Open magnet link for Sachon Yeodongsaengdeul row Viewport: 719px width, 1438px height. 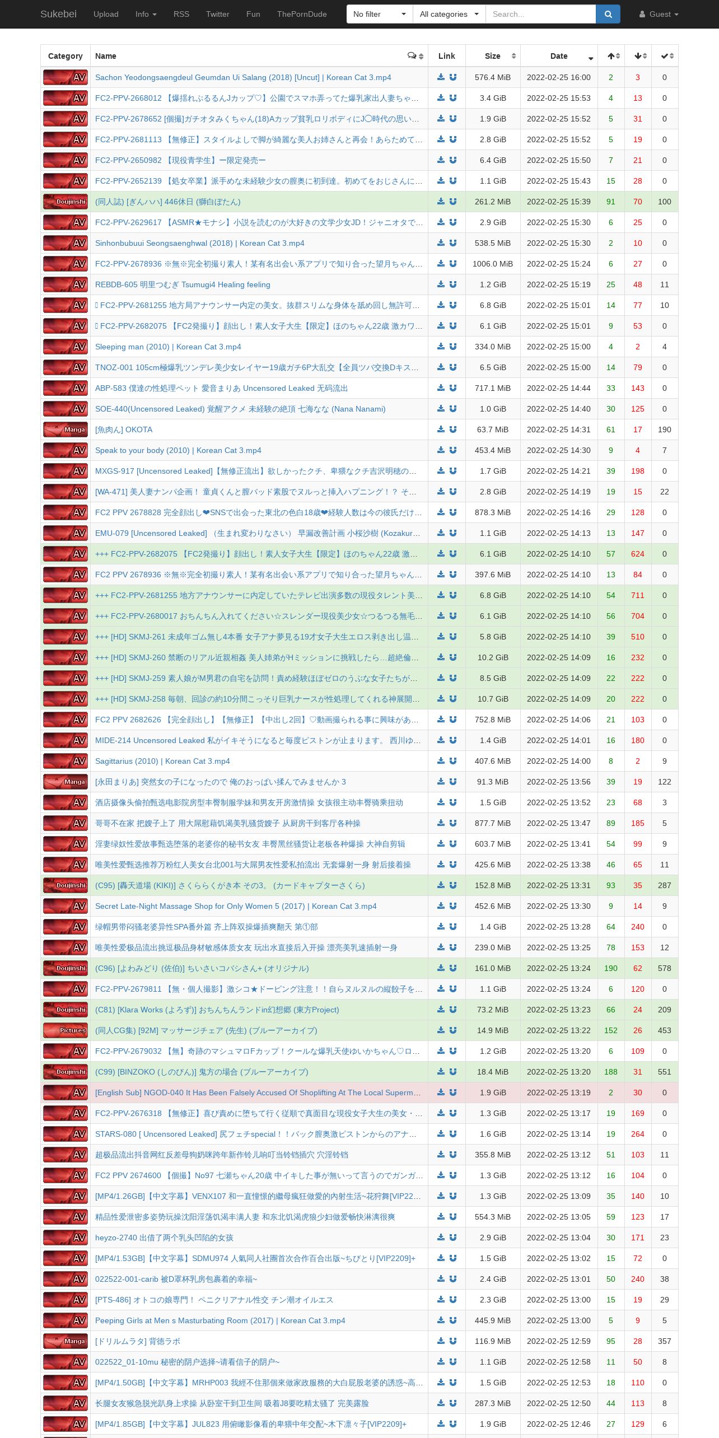[x=453, y=77]
